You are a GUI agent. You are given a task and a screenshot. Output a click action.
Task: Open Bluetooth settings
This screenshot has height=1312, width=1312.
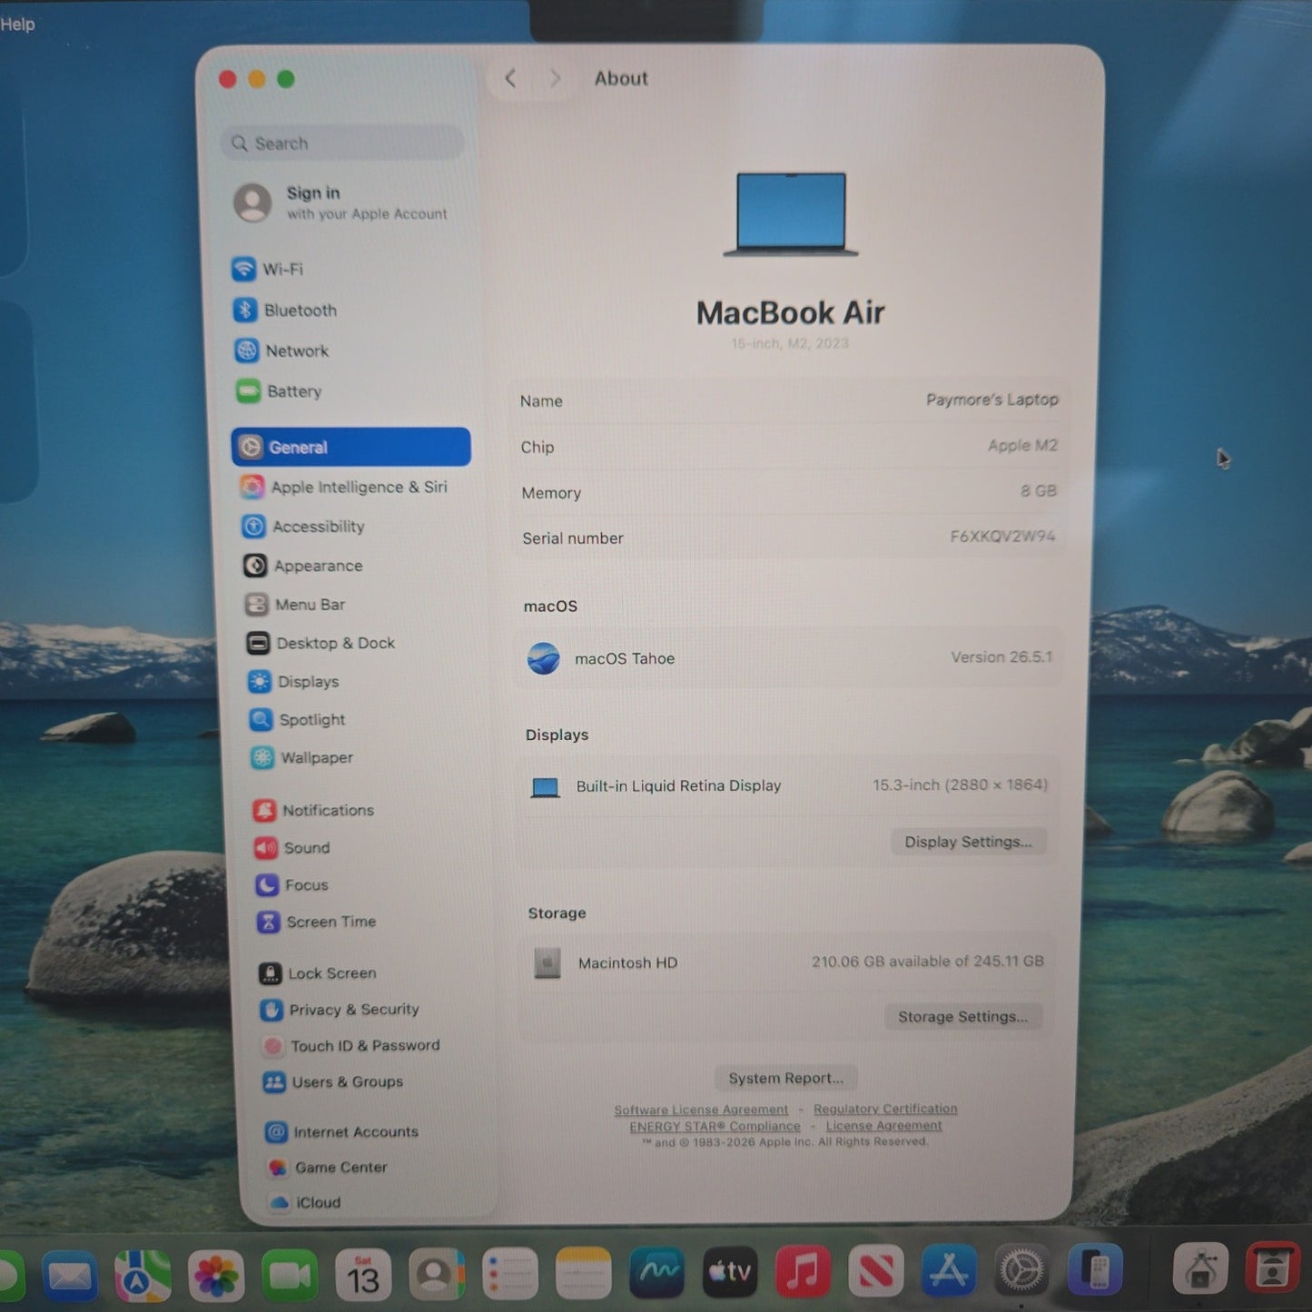pos(285,310)
